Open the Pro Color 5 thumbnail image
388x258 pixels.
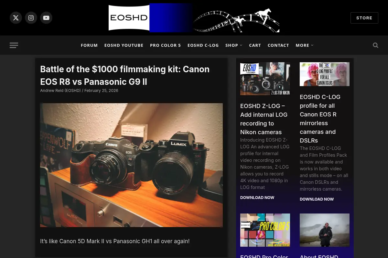(x=265, y=230)
